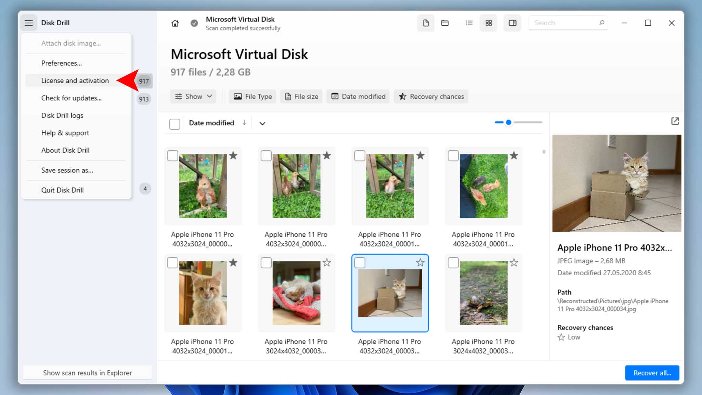Go to the home screen icon
The width and height of the screenshot is (702, 395).
tap(175, 23)
